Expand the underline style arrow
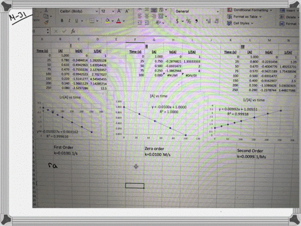This screenshot has width=301, height=226. tap(82, 21)
